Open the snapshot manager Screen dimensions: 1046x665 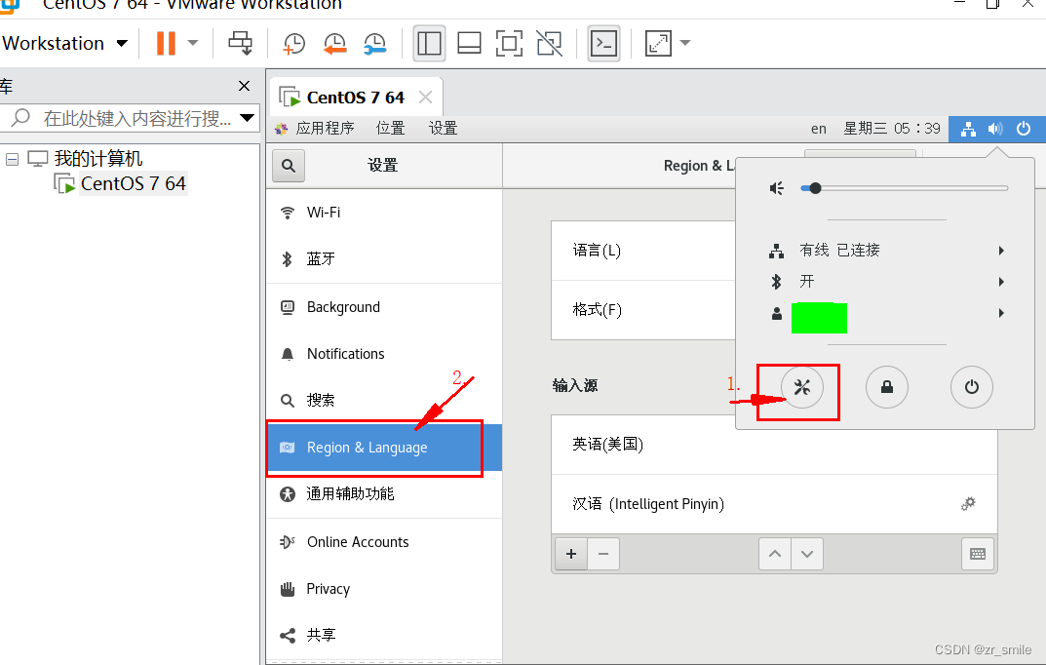(375, 43)
